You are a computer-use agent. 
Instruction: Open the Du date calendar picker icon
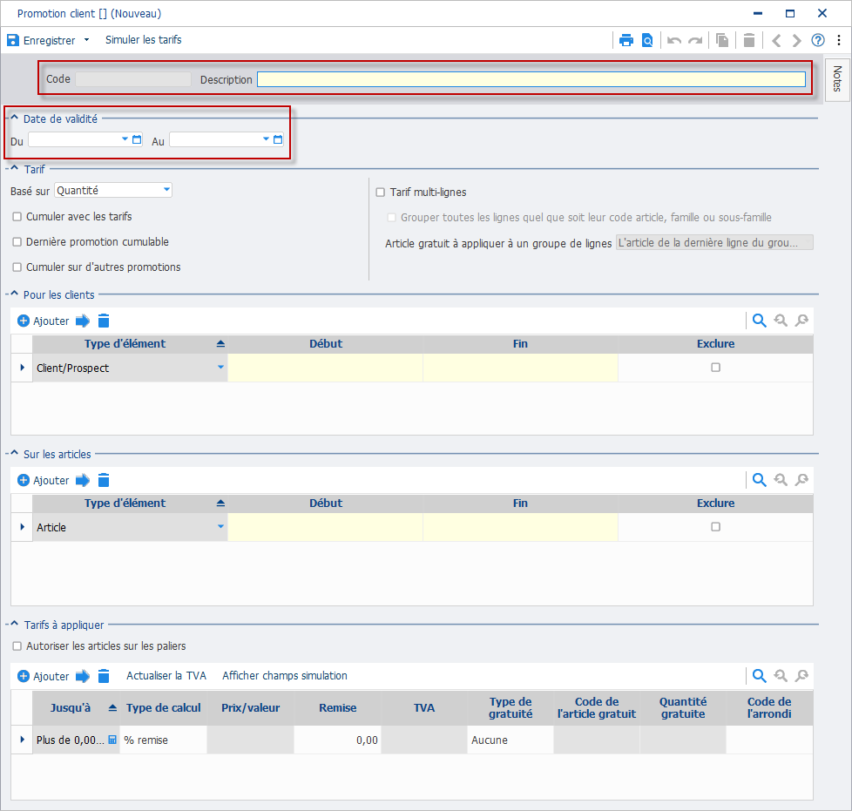(x=137, y=139)
